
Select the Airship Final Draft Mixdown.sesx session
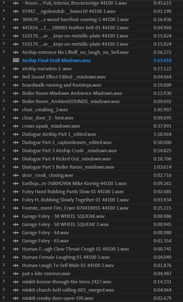[x=56, y=60]
